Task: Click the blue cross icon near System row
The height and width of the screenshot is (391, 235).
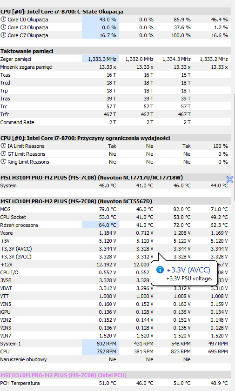Action: point(230,179)
